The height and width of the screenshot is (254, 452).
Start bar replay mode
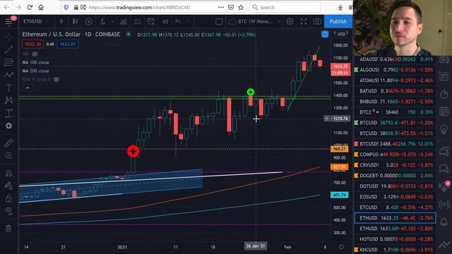[x=165, y=22]
